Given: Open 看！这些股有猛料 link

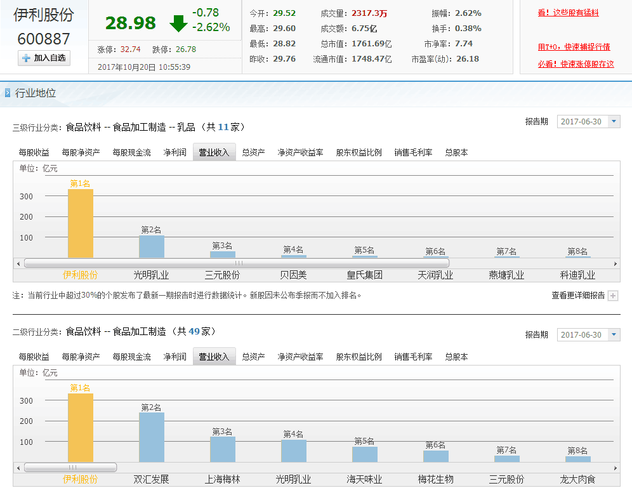Looking at the screenshot, I should click(568, 13).
